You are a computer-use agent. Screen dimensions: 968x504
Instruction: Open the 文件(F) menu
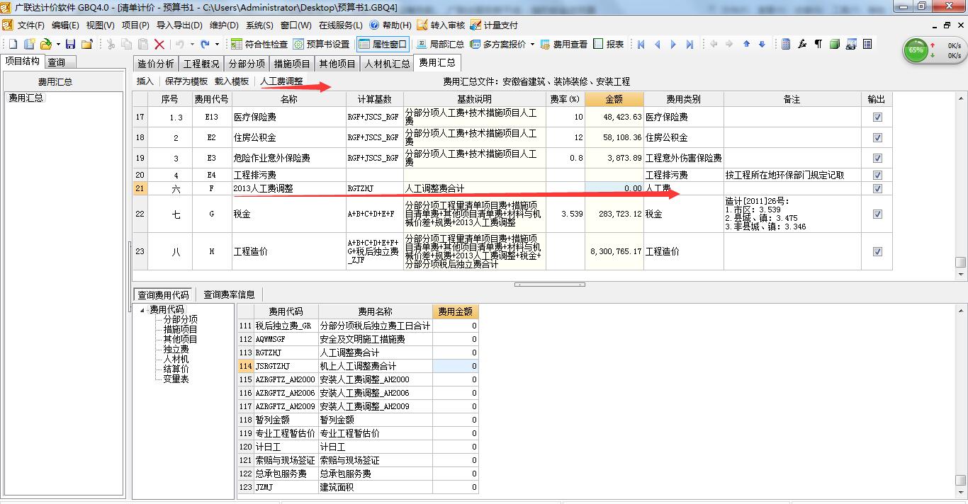tap(31, 25)
